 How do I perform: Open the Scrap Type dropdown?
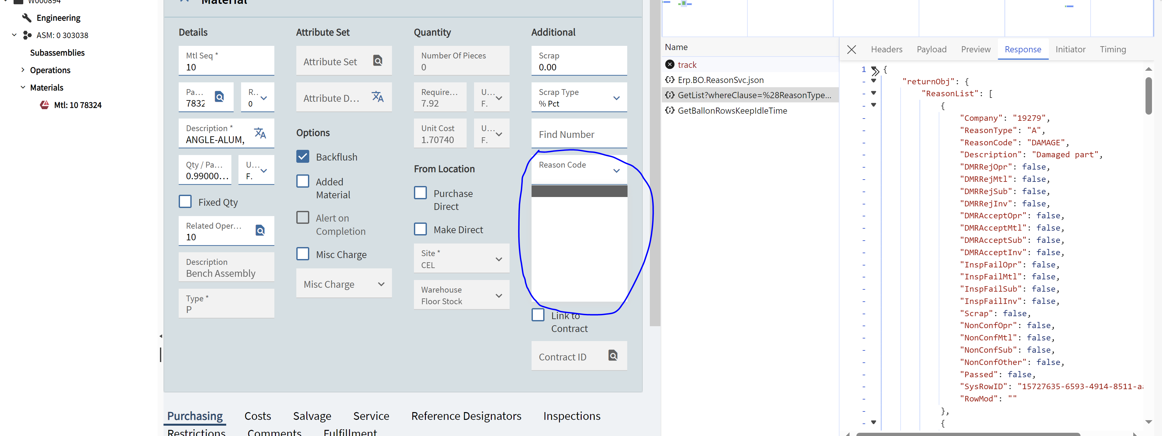pos(616,98)
